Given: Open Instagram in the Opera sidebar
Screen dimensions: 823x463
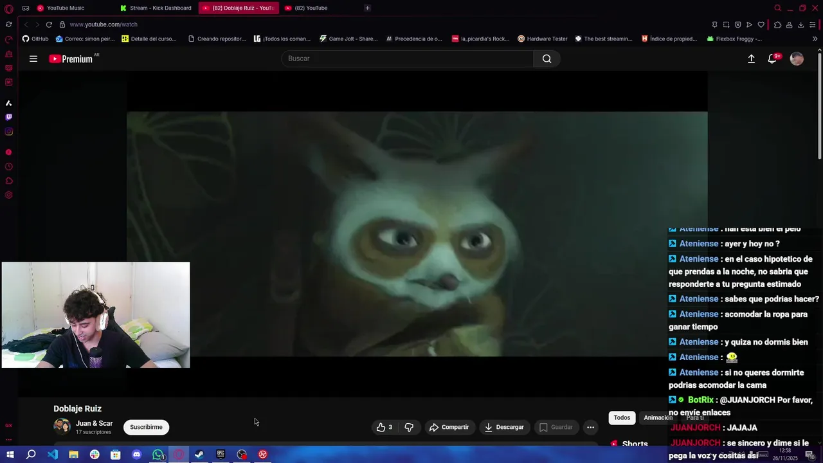Looking at the screenshot, I should click(8, 132).
